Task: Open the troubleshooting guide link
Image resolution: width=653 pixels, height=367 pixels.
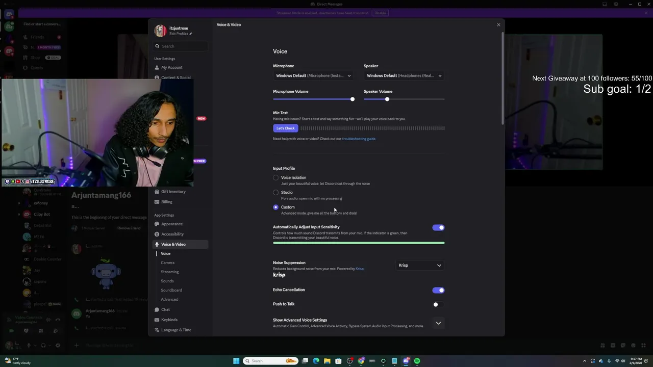Action: [x=359, y=139]
